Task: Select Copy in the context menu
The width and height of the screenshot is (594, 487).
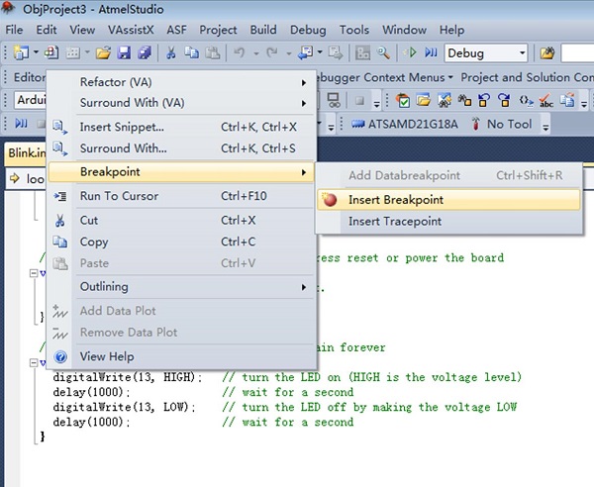Action: (94, 243)
